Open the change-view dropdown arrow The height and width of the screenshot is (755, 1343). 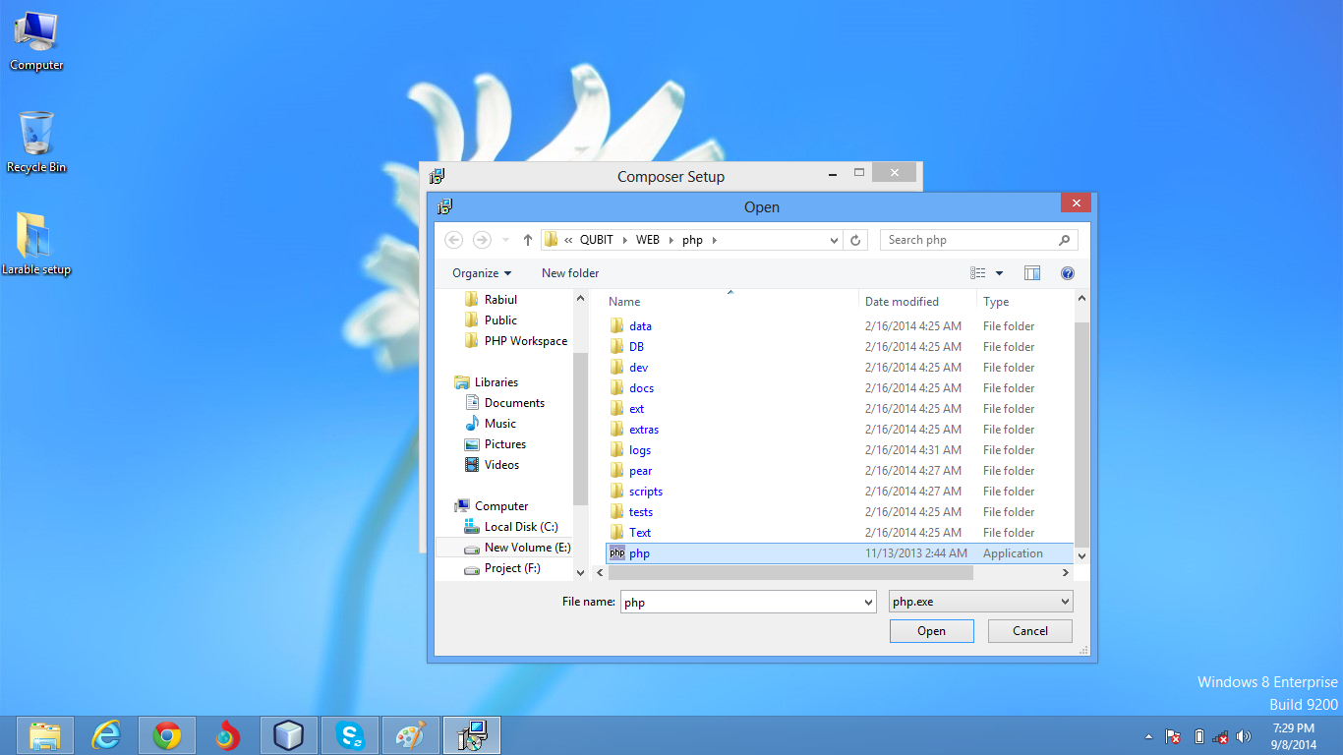point(999,272)
